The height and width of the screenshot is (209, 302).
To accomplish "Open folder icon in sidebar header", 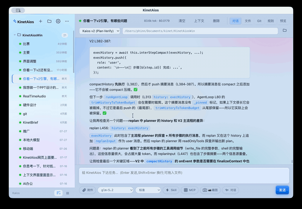I will point(49,21).
